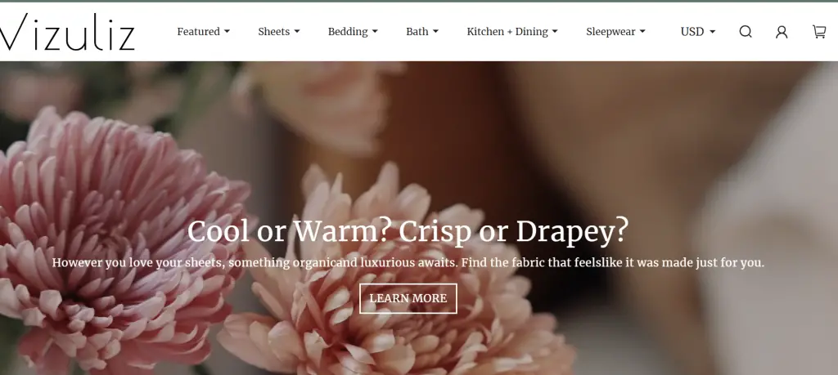Choose Sleepwear navigation menu

point(610,32)
